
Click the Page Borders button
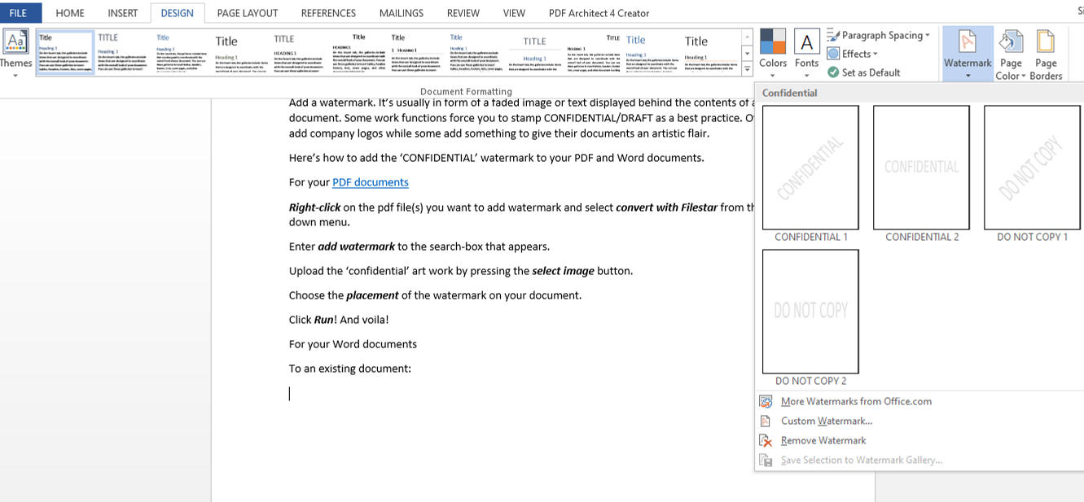coord(1046,54)
